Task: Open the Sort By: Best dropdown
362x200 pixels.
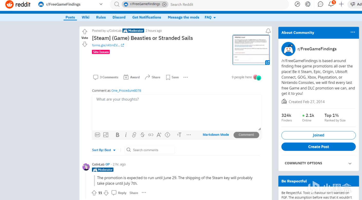Action: click(104, 150)
